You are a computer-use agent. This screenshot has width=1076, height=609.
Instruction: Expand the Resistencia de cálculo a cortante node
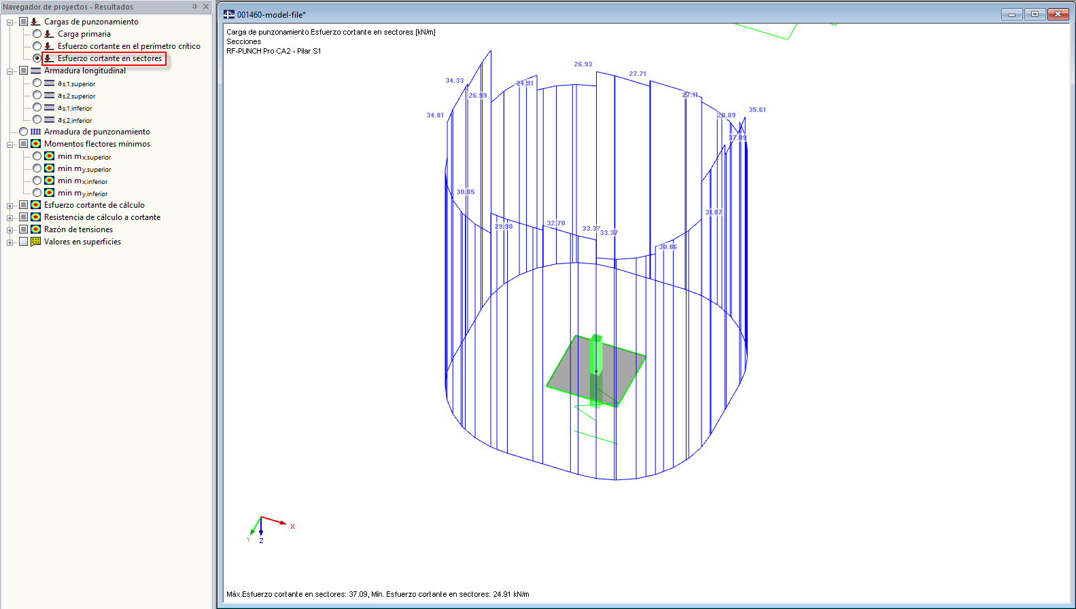[x=10, y=218]
